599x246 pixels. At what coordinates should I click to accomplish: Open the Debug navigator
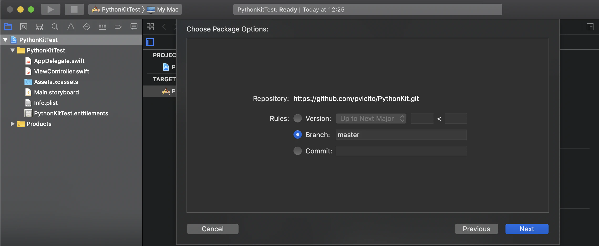tap(102, 26)
